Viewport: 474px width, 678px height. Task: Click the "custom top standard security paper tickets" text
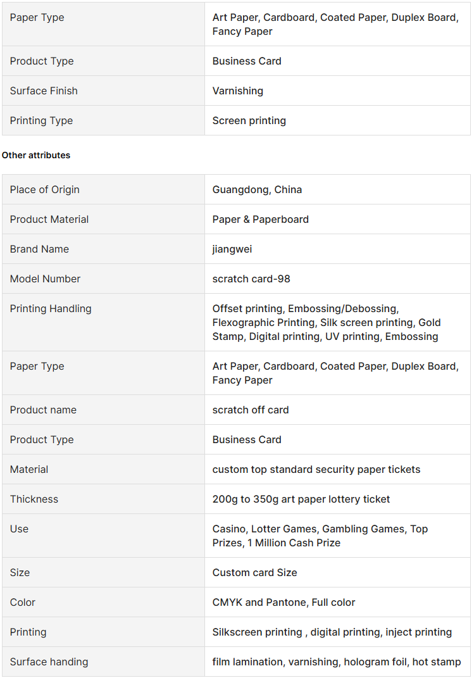click(316, 469)
